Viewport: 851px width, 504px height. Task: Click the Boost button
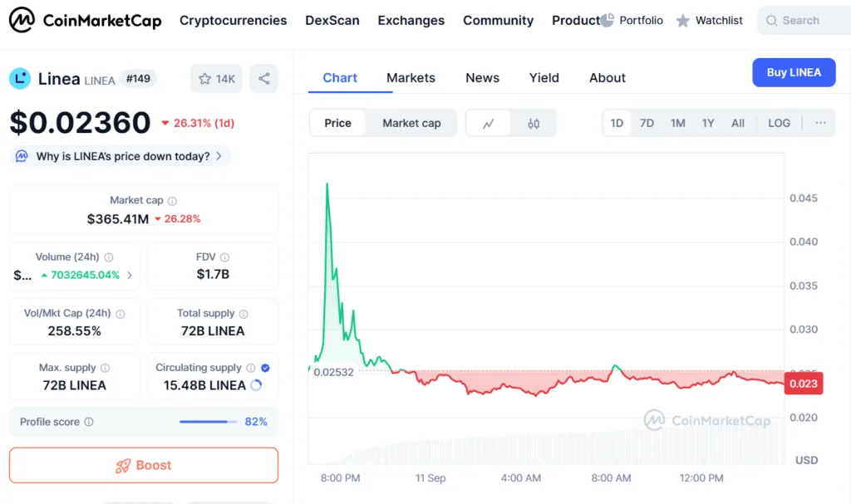143,465
